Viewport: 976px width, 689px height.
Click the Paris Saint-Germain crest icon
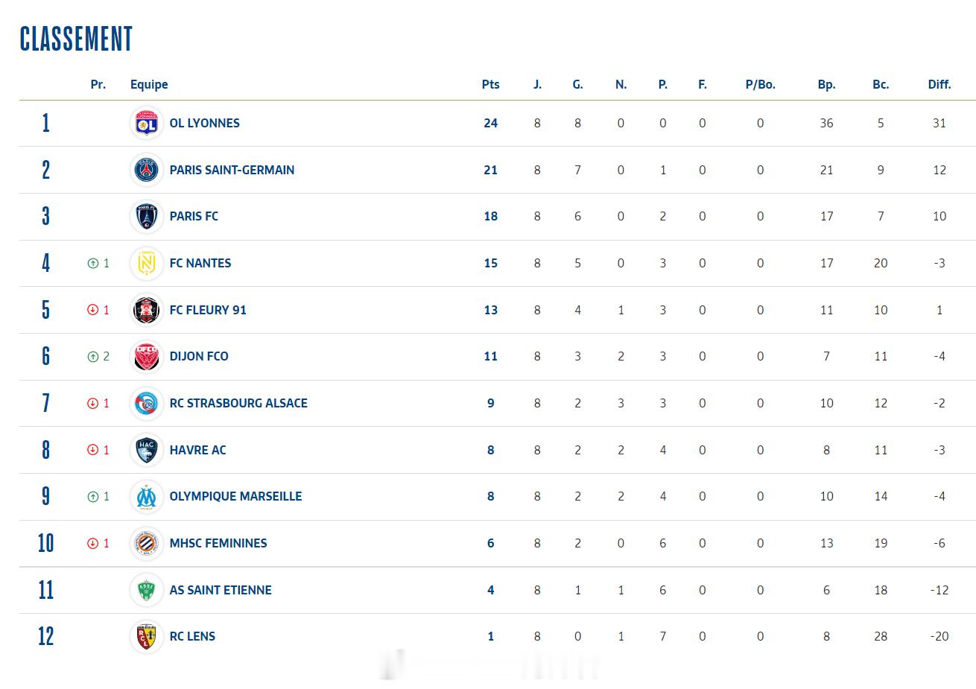147,170
